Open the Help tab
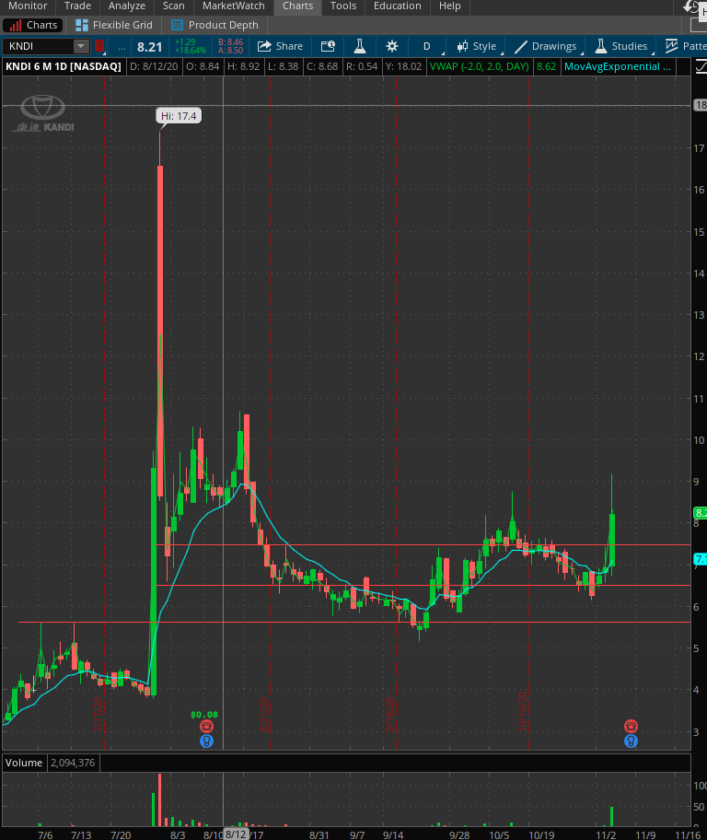This screenshot has width=707, height=840. click(450, 6)
